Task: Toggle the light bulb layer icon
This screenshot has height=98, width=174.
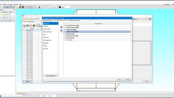Action: (x=56, y=7)
